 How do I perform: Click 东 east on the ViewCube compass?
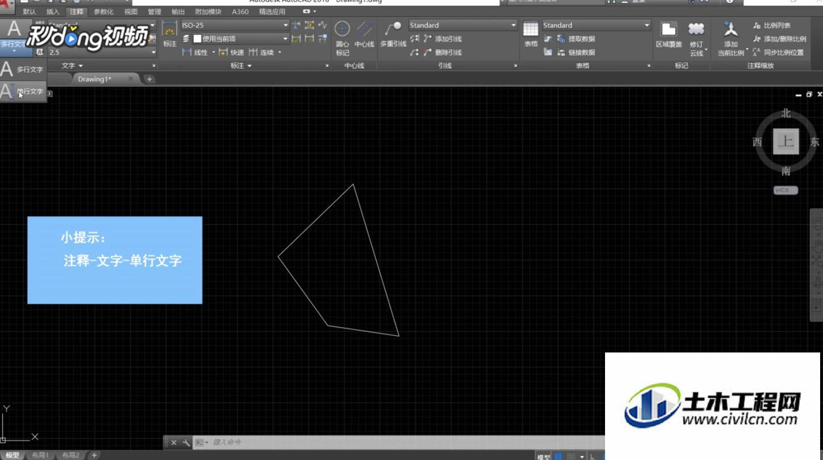coord(814,142)
